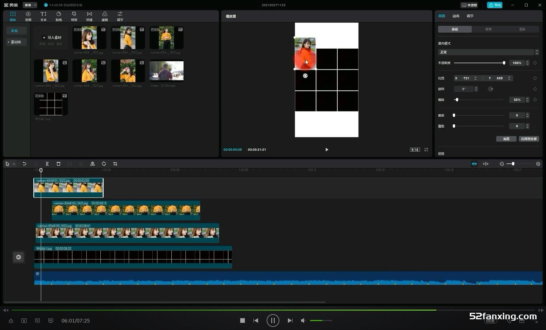
Task: Open the 文本 text tab
Action: [43, 16]
